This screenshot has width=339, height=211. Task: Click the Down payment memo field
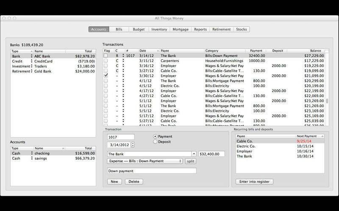click(x=152, y=171)
